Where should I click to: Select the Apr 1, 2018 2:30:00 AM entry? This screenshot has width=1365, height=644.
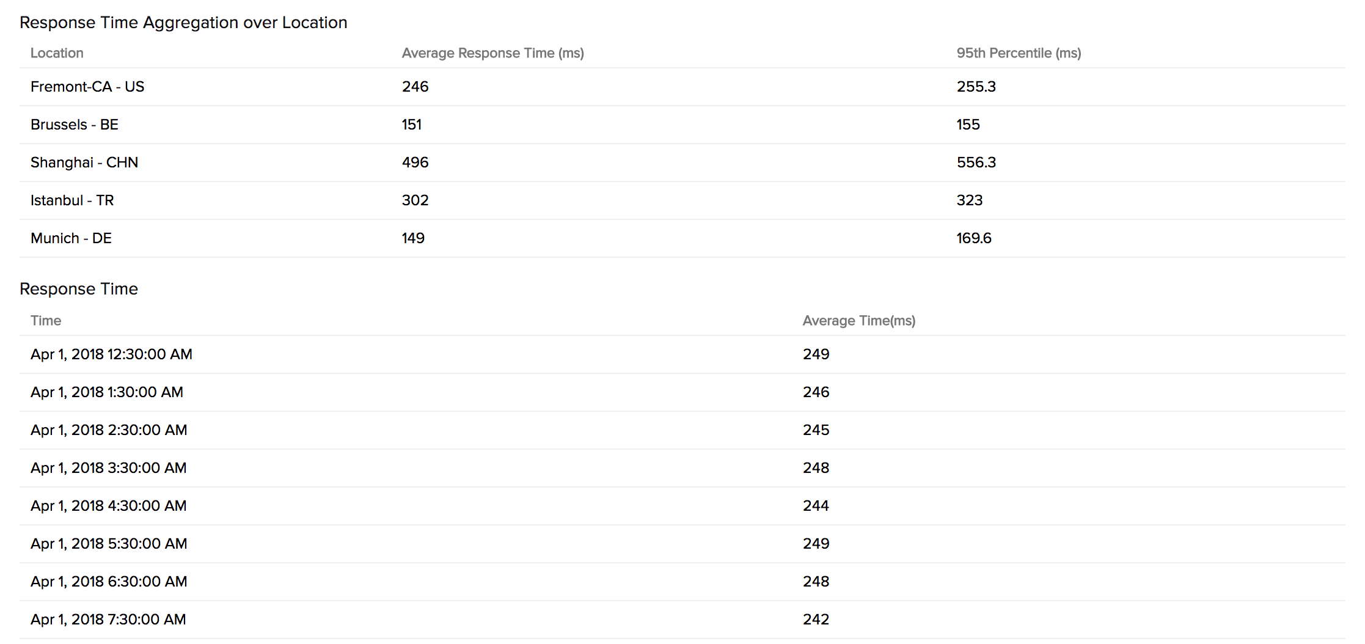[x=109, y=430]
